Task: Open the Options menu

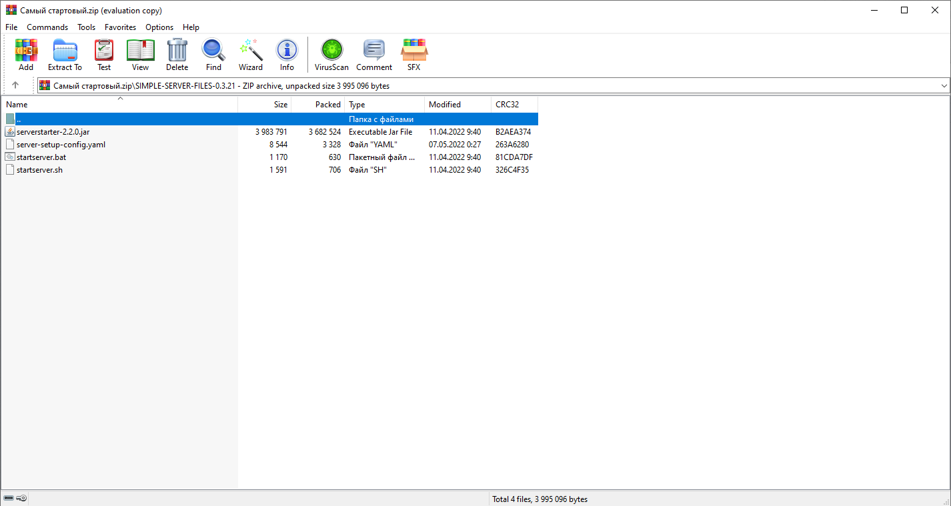Action: click(159, 27)
